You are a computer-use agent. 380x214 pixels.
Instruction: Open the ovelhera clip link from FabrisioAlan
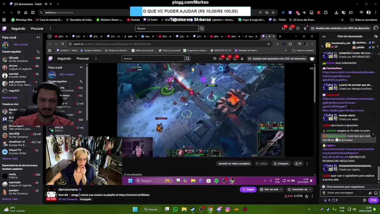pyautogui.click(x=348, y=76)
